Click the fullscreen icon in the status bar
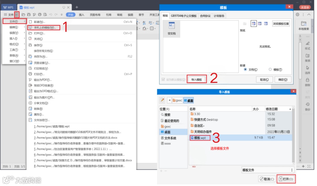The height and width of the screenshot is (186, 317). click(309, 166)
